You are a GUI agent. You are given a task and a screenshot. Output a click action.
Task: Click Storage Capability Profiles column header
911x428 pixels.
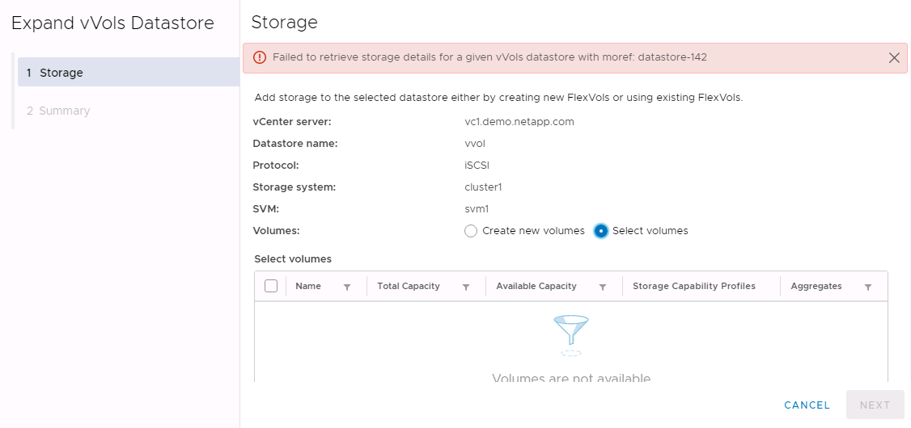pos(694,286)
